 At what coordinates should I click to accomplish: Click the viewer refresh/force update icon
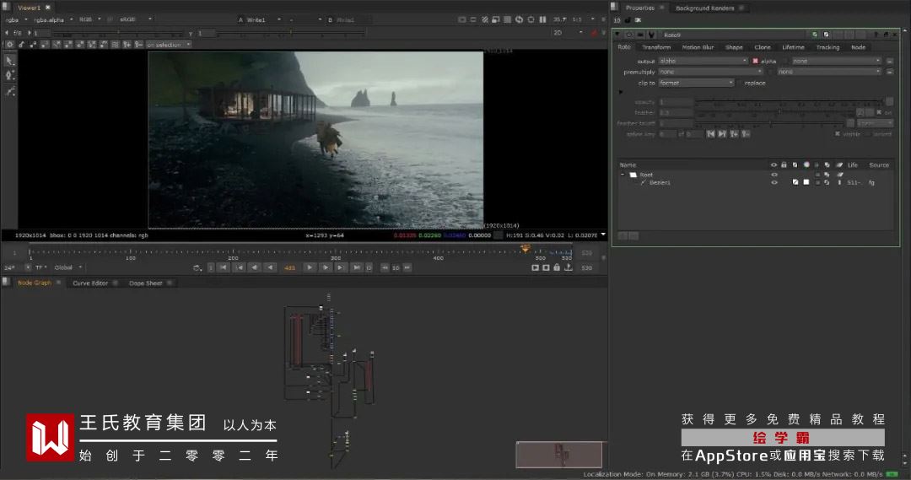tap(520, 19)
